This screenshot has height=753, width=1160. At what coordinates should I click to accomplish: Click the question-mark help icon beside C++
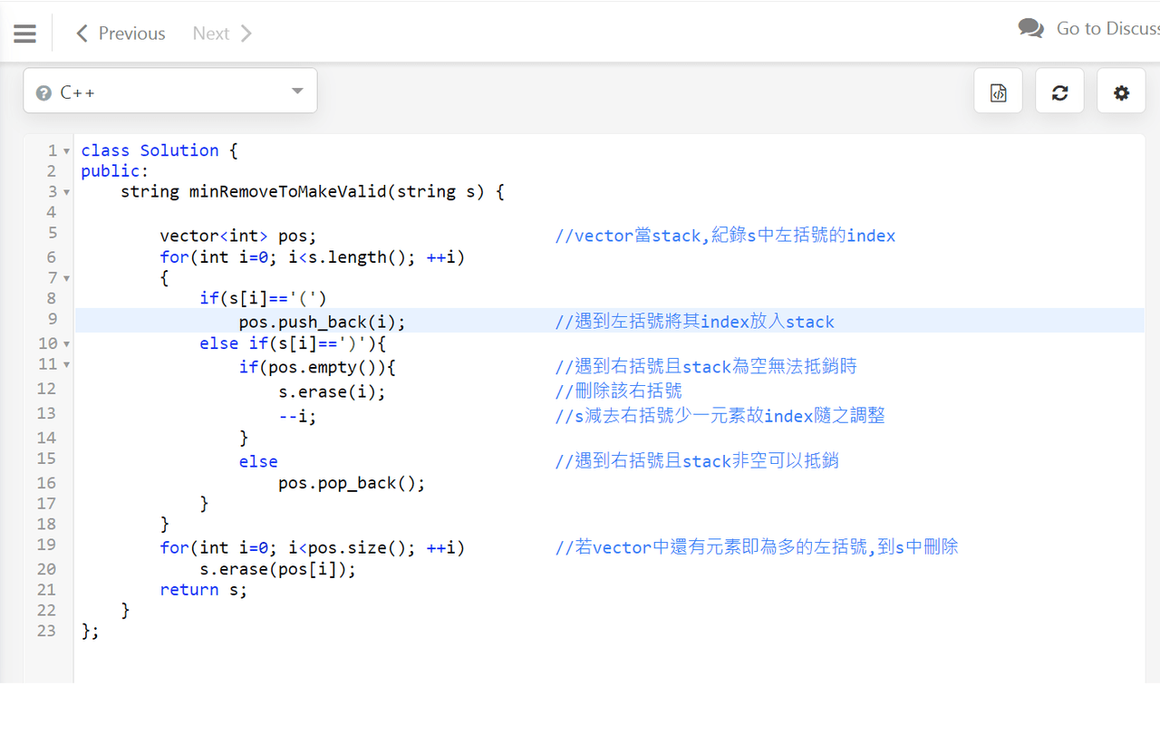(43, 91)
